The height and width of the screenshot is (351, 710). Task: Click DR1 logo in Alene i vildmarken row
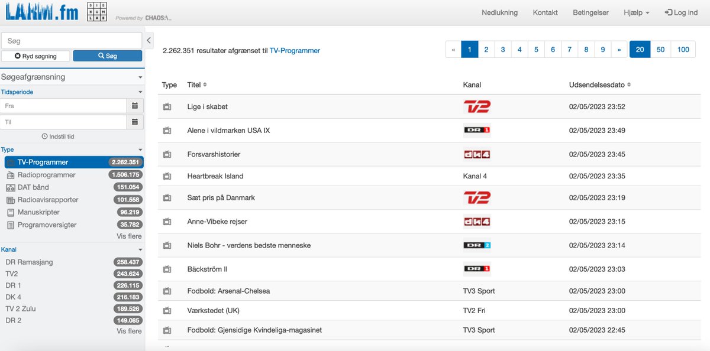pyautogui.click(x=477, y=131)
